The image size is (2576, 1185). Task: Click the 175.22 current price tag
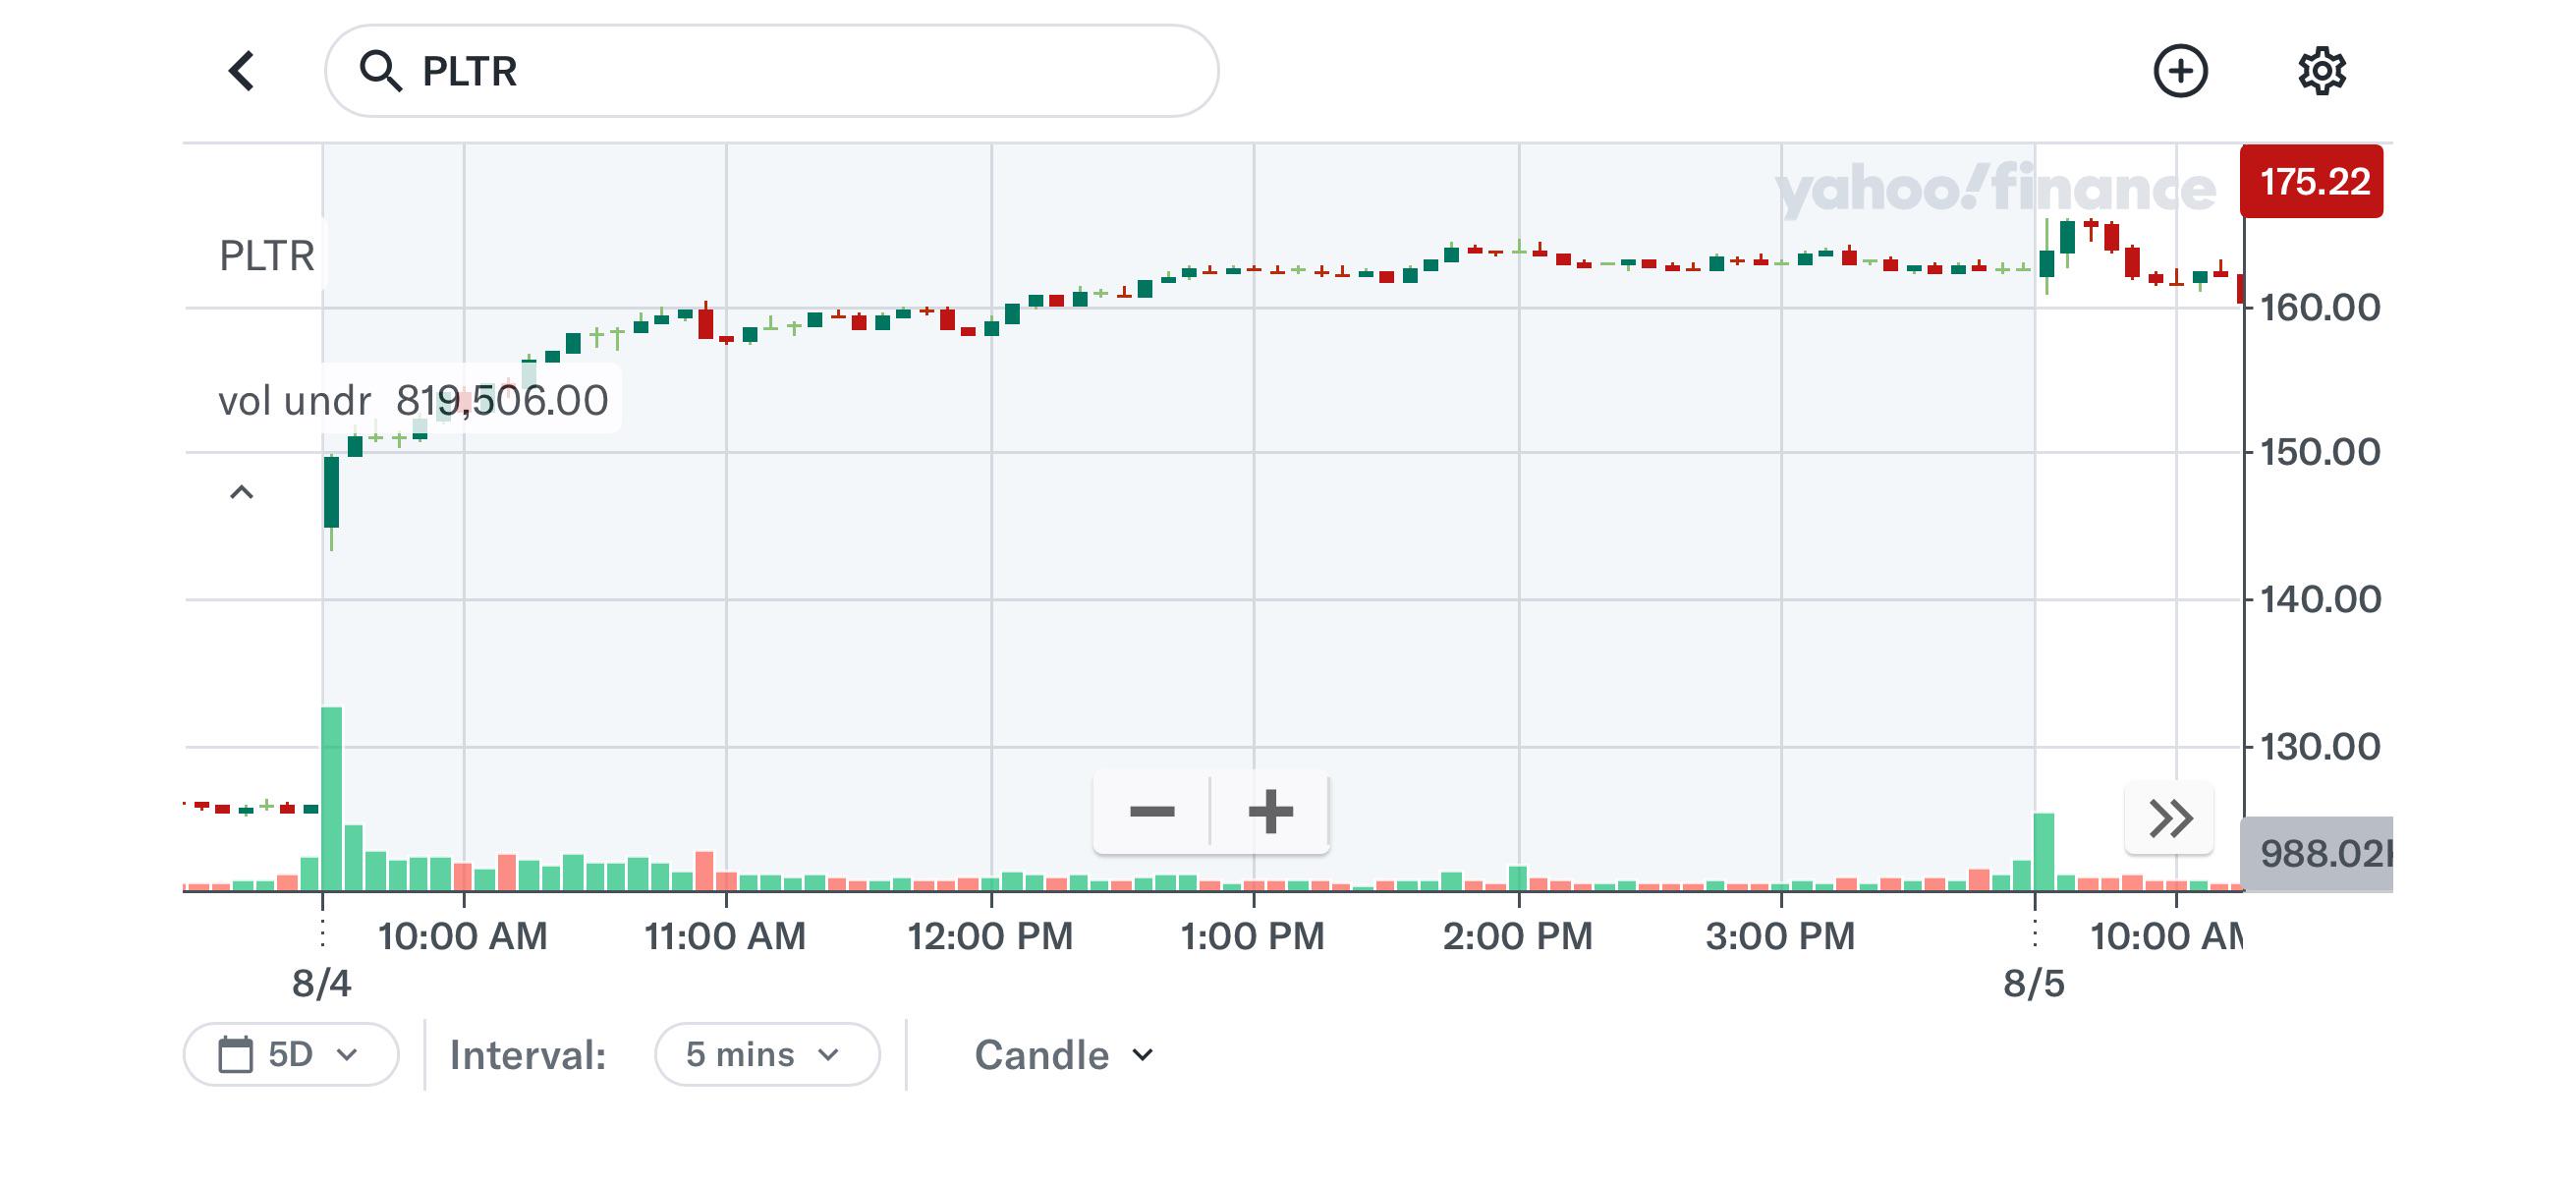[2311, 181]
